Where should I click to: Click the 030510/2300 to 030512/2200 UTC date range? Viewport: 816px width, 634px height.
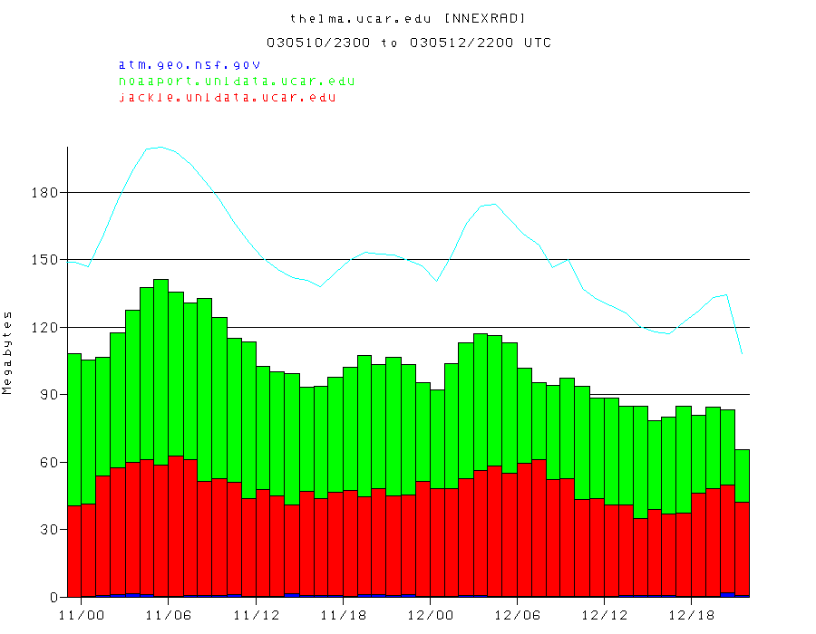[408, 43]
